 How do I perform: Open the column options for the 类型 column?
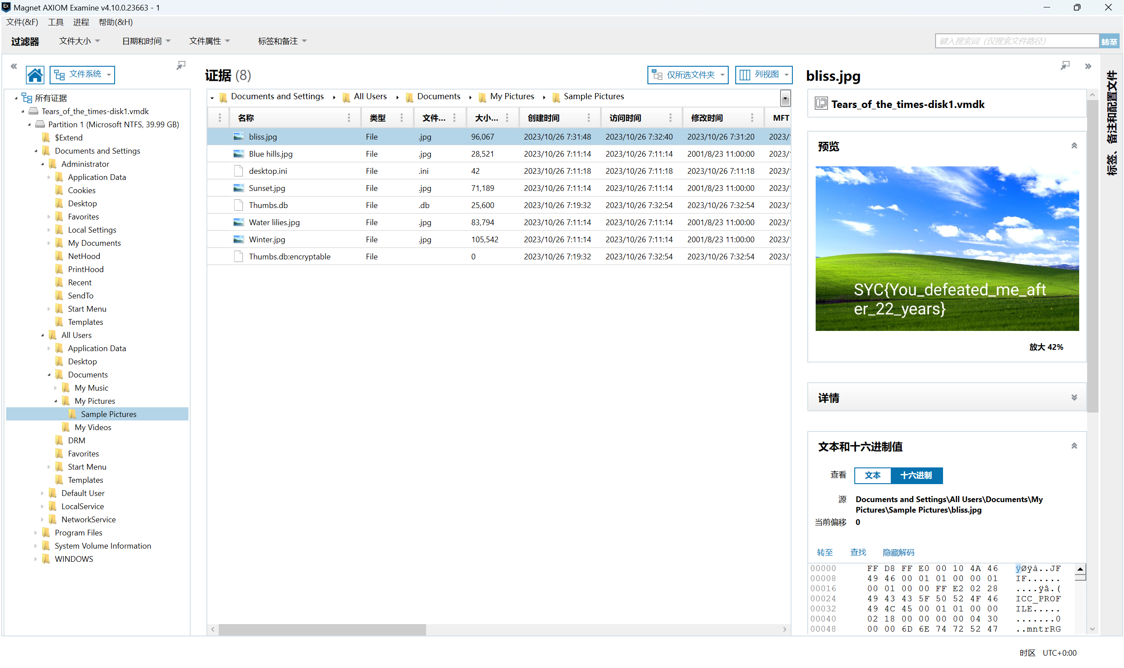401,118
